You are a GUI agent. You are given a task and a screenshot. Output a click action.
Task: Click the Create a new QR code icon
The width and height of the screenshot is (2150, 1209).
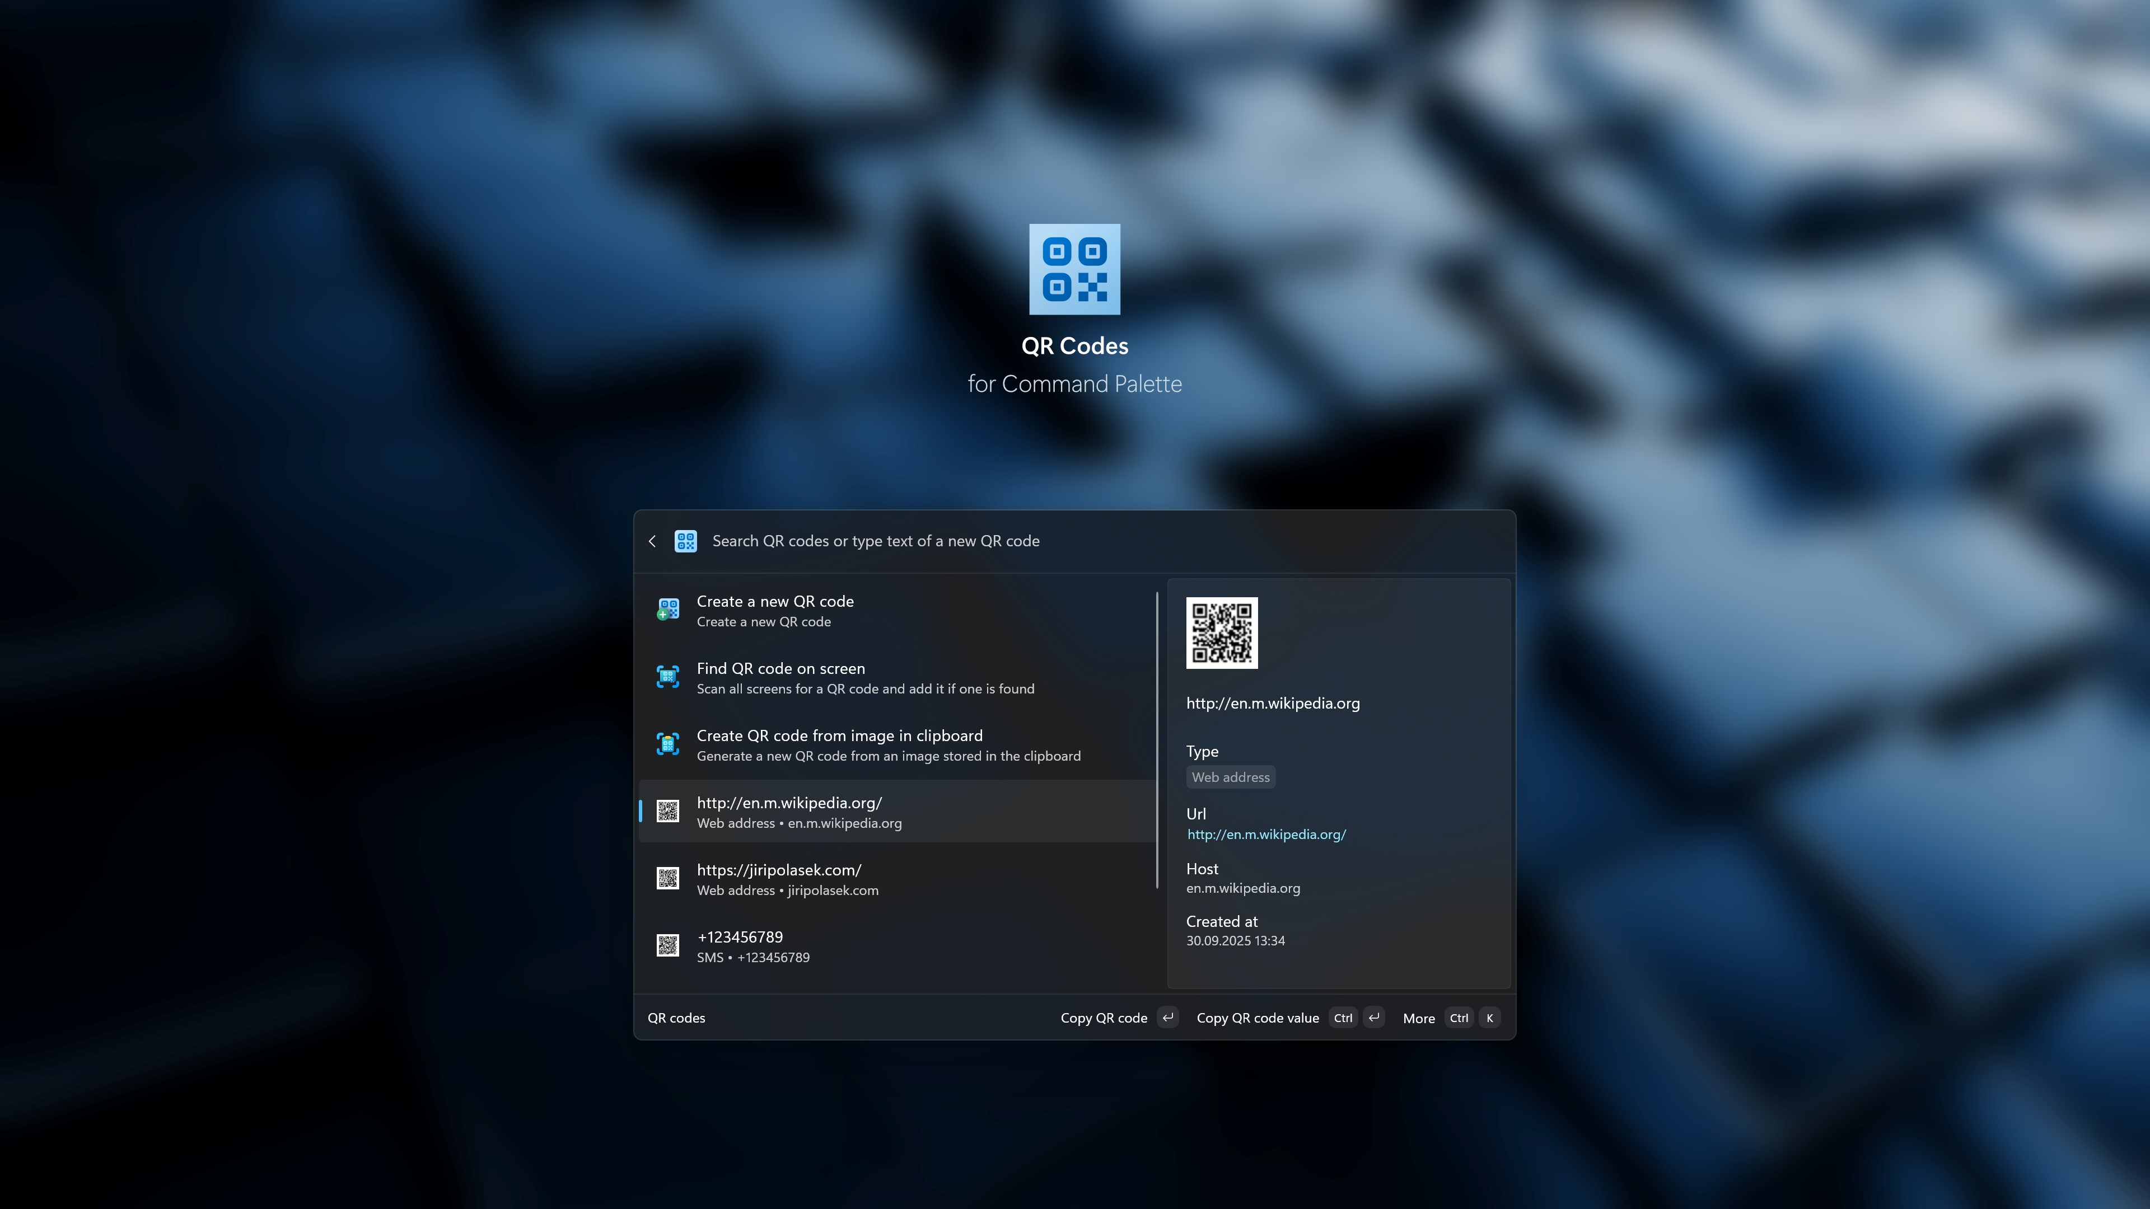(668, 610)
